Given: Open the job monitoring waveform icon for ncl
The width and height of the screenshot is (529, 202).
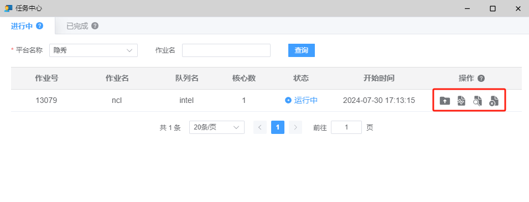Looking at the screenshot, I should (x=461, y=101).
